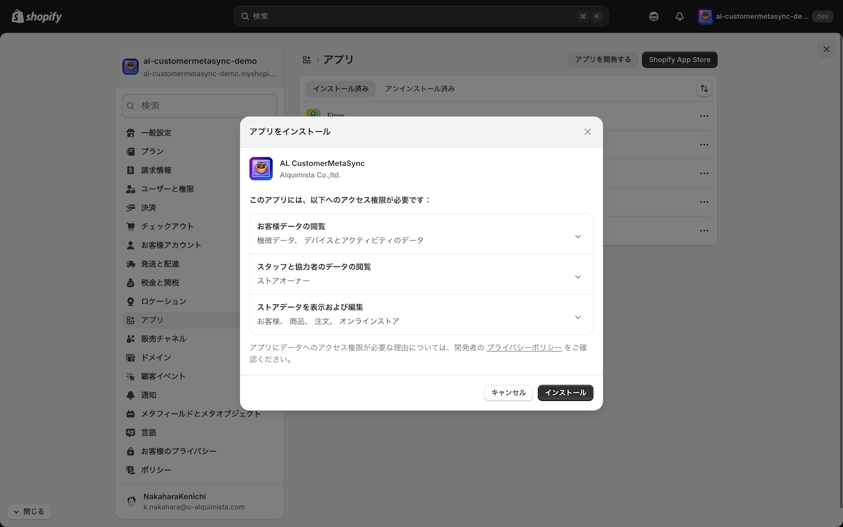
Task: Click アプリを開発する button
Action: [603, 60]
